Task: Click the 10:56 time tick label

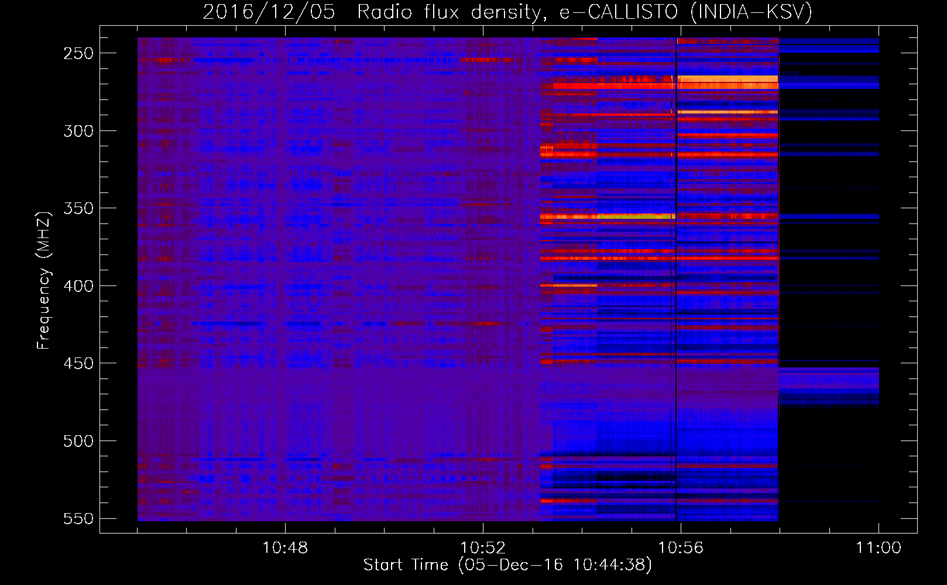Action: coord(681,548)
